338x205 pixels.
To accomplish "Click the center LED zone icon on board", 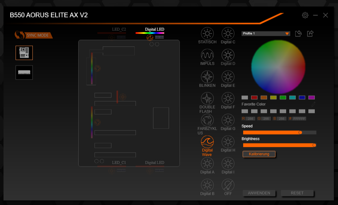I will (123, 97).
